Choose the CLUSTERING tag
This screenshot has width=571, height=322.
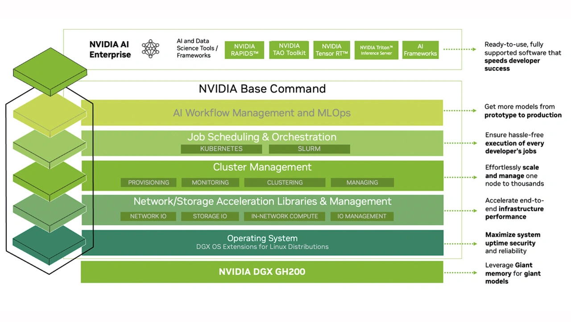(x=285, y=183)
